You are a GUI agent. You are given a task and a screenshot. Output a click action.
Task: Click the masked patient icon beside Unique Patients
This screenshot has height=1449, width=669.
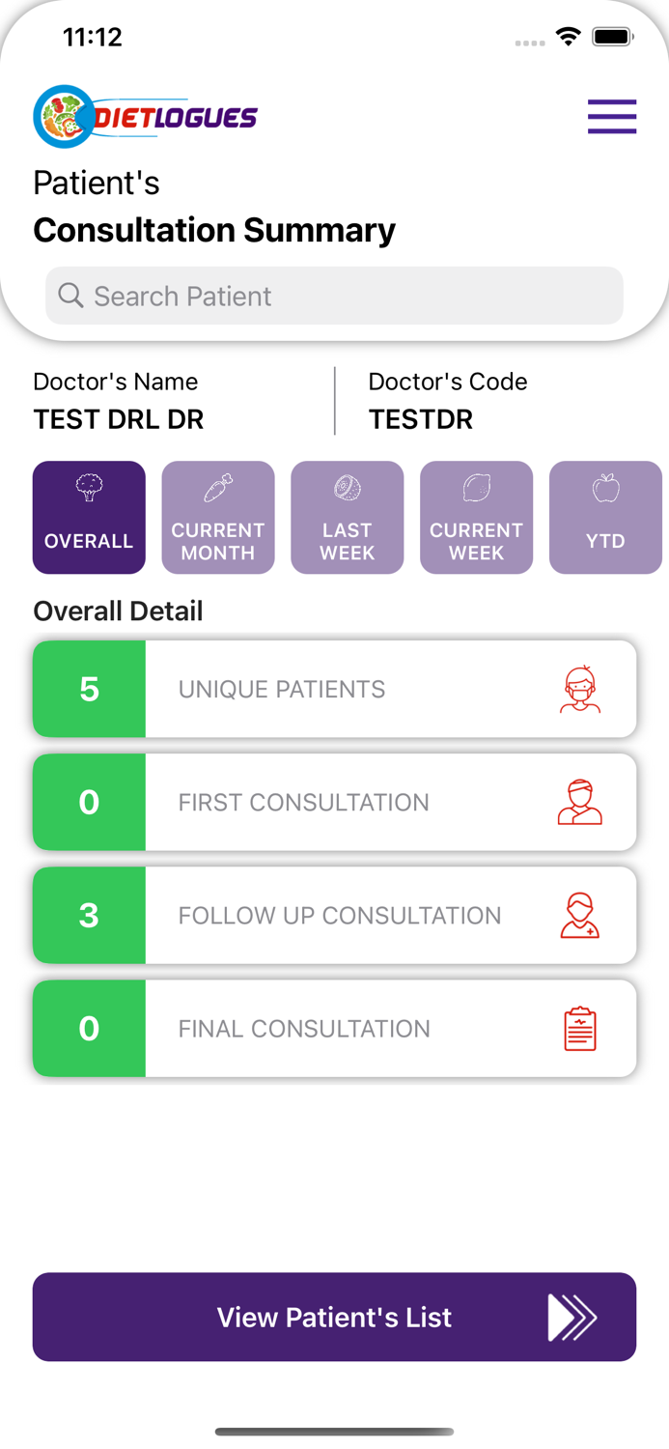[x=580, y=689]
